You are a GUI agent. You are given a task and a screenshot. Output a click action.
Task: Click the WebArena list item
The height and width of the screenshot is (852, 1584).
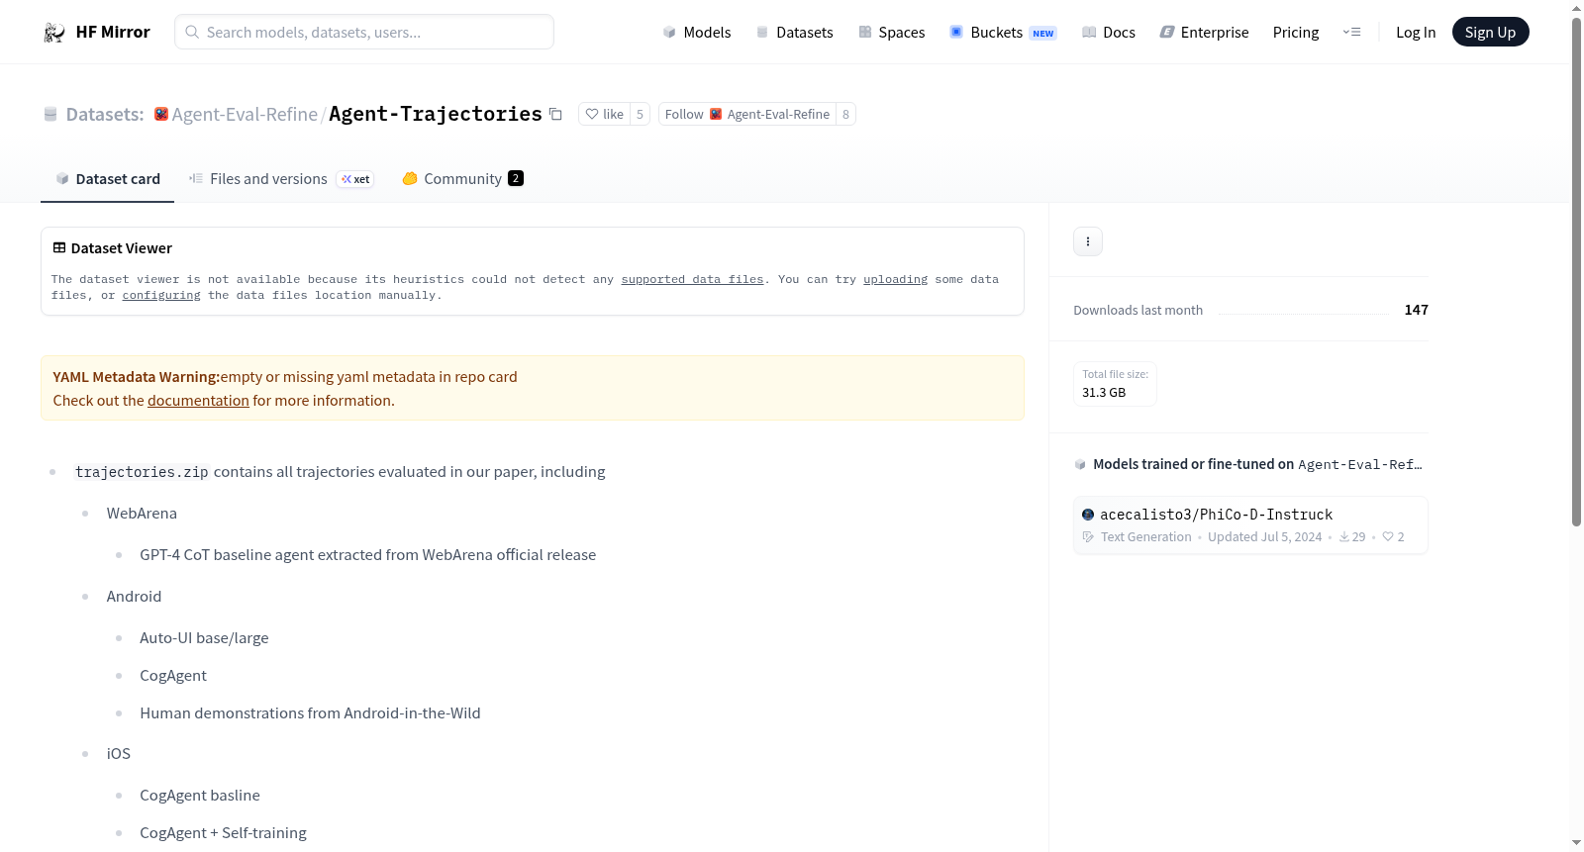[x=142, y=514]
